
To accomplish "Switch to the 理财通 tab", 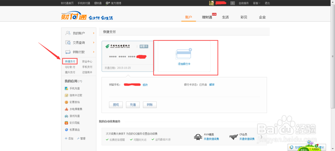I will pos(207,17).
